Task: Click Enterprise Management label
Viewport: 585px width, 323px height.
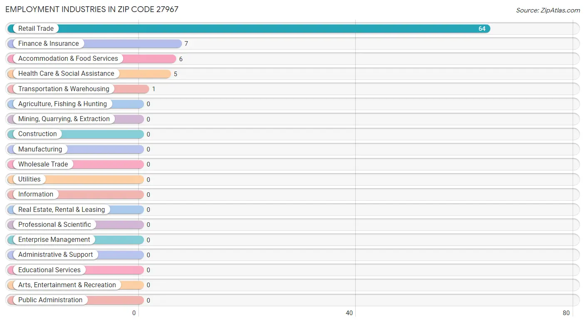Action: click(x=54, y=239)
